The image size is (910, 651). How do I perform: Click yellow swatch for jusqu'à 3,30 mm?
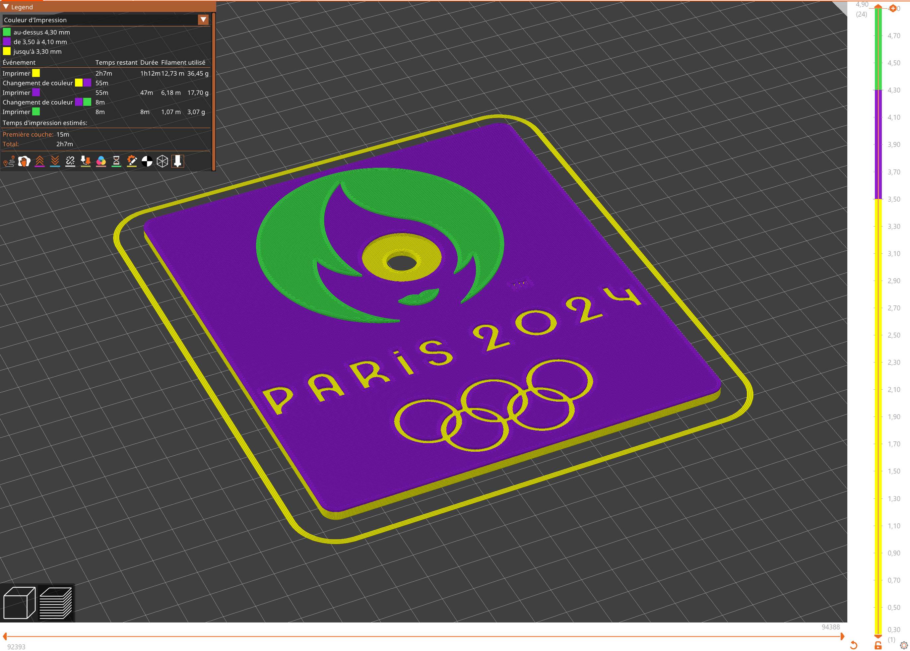[x=7, y=51]
